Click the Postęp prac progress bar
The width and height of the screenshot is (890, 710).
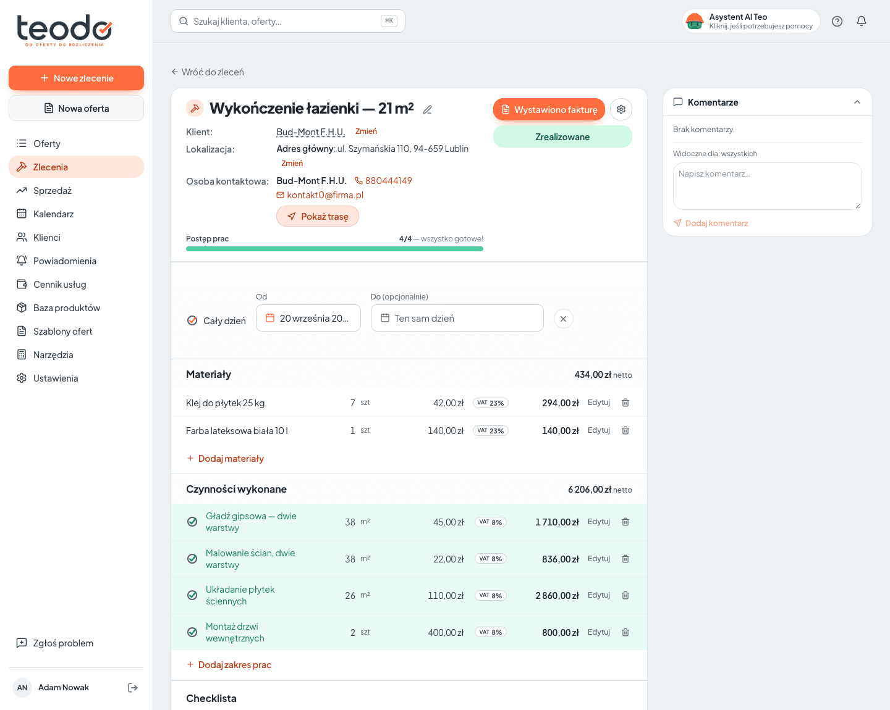[x=334, y=249]
